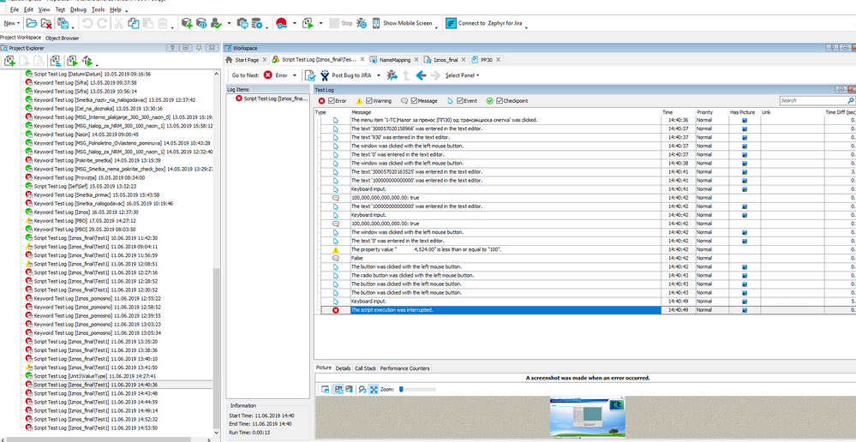Open the Debug menu
Viewport: 856px width, 442px height.
pyautogui.click(x=78, y=9)
